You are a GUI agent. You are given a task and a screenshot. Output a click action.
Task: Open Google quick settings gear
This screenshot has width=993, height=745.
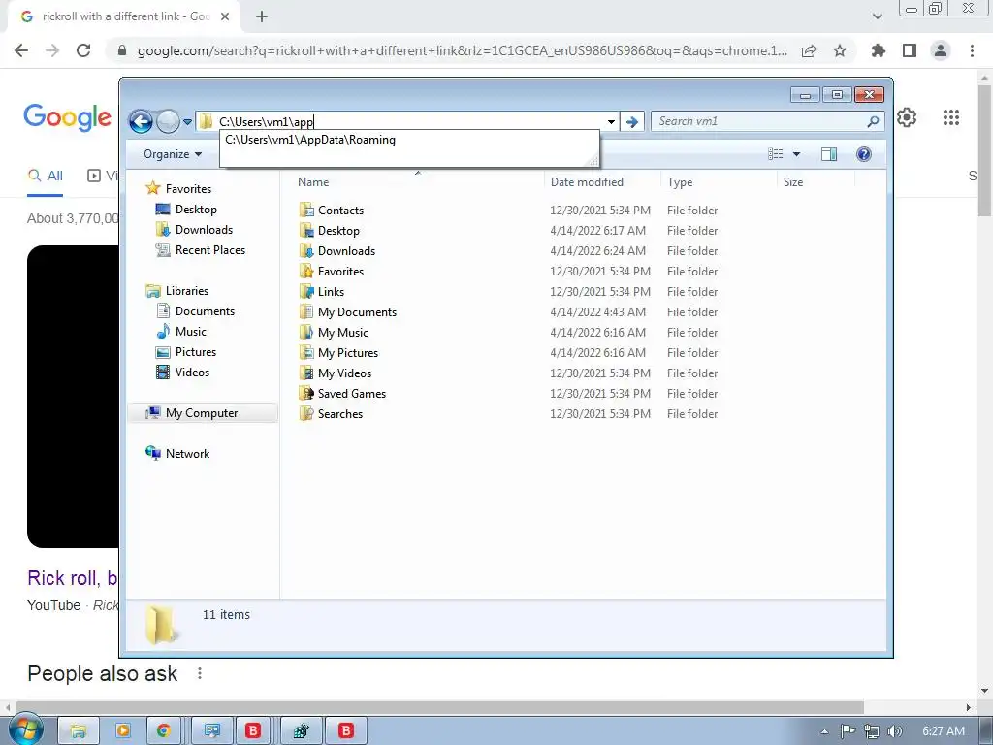coord(907,117)
